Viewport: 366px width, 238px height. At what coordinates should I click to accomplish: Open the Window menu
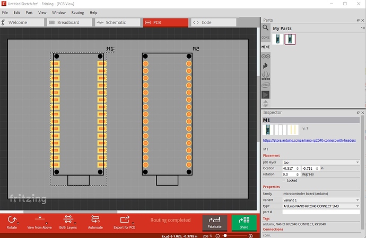pyautogui.click(x=58, y=13)
